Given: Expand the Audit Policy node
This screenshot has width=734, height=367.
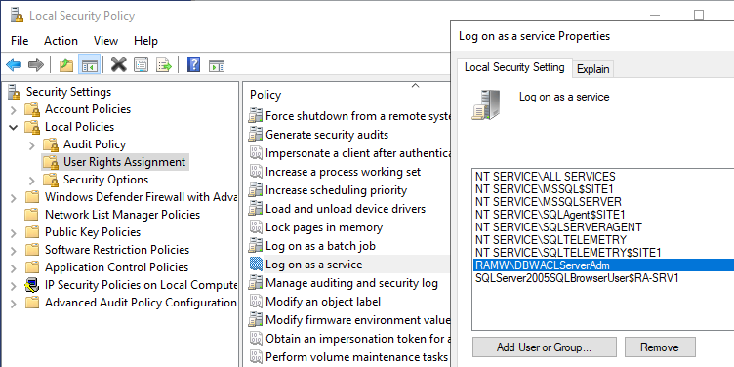Looking at the screenshot, I should [x=32, y=145].
